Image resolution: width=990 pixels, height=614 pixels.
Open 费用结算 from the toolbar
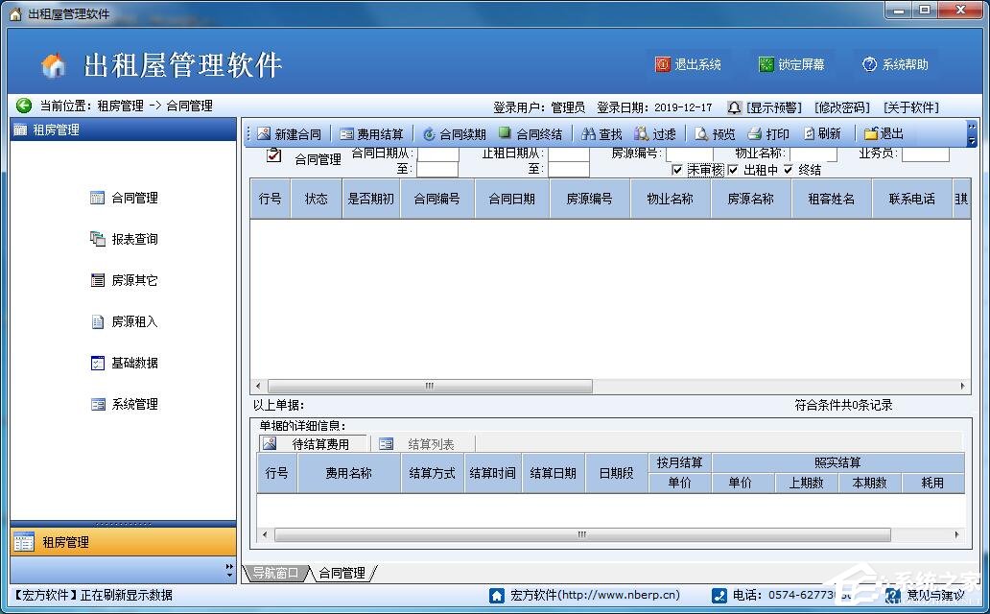click(347, 134)
